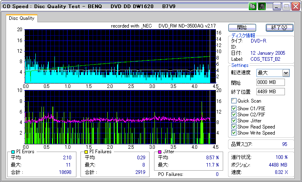The image size is (302, 182).
Task: Disable Show Jitter checkbox
Action: click(x=234, y=120)
